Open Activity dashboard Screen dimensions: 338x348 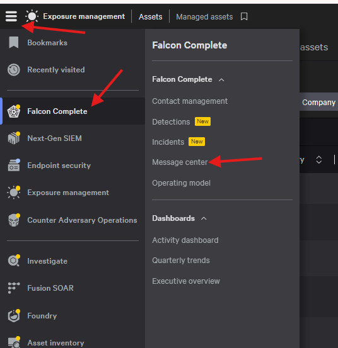click(x=185, y=240)
